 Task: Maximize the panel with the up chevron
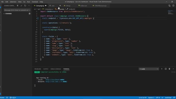tap(173, 69)
